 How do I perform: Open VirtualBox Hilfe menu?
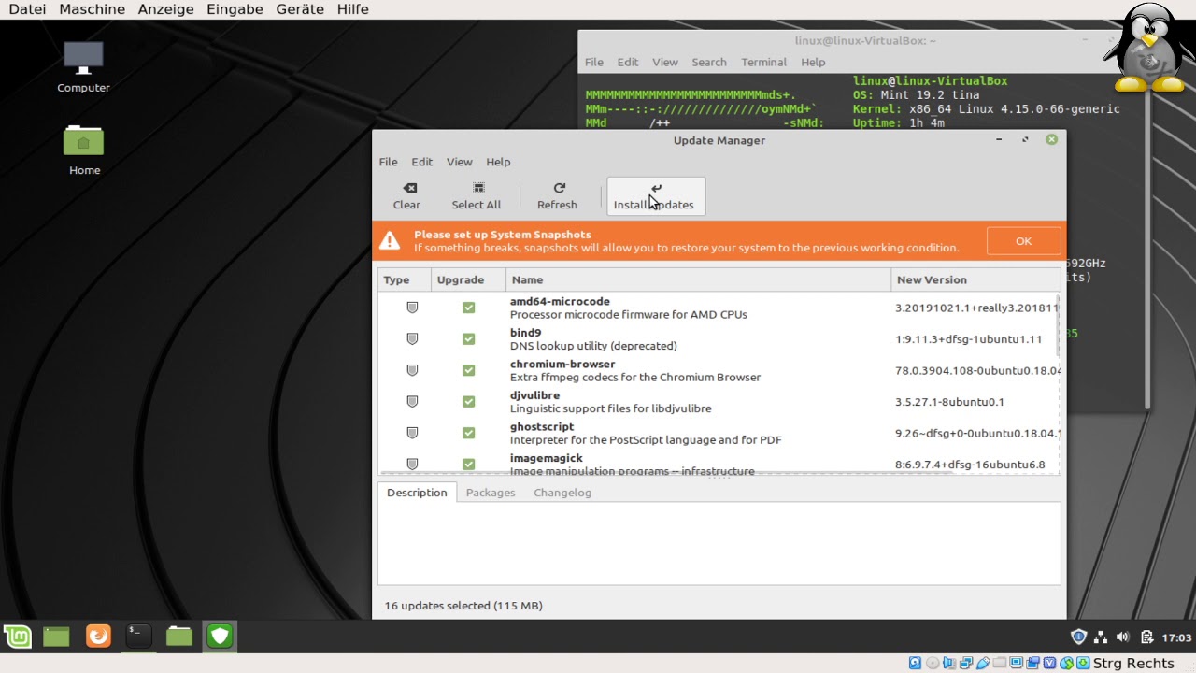pyautogui.click(x=353, y=9)
